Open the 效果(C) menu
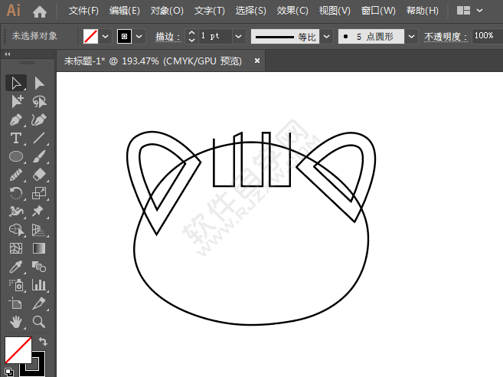The image size is (503, 377). point(292,11)
